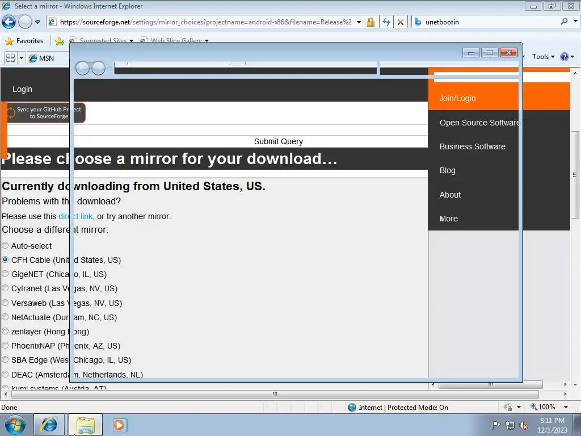The image size is (581, 436).
Task: Click the search magnifier icon
Action: coord(564,22)
